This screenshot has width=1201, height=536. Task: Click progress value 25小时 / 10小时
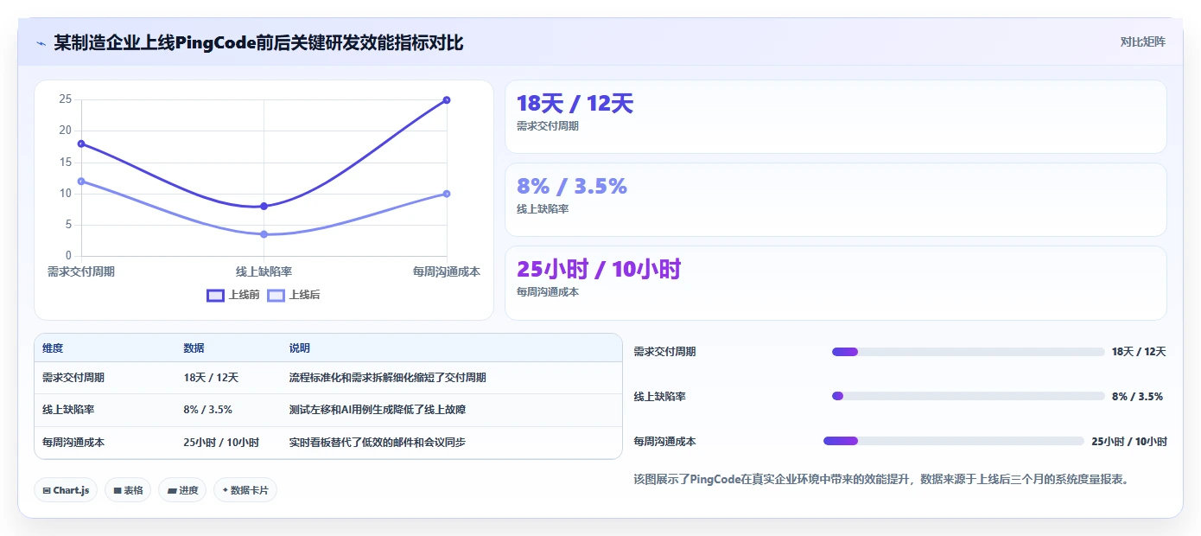[x=1129, y=441]
